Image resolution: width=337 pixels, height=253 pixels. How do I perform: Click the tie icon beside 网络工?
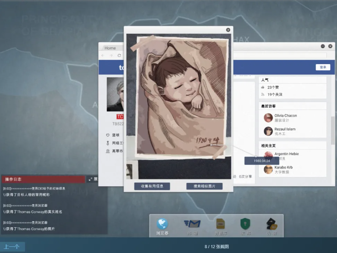click(108, 143)
